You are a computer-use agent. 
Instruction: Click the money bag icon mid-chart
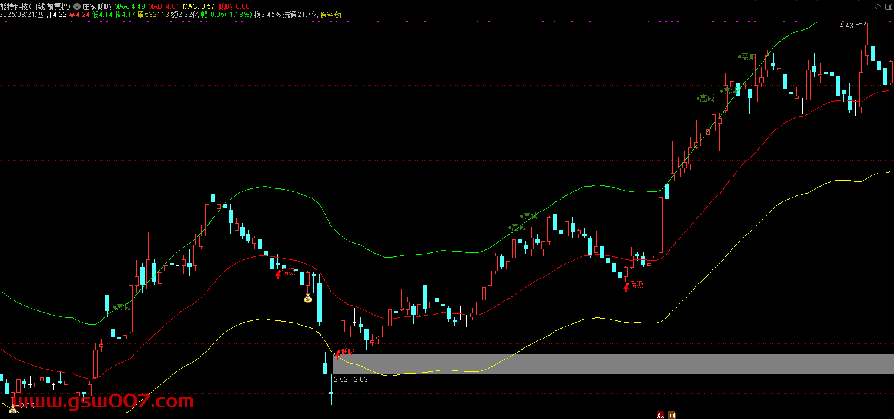tap(307, 299)
